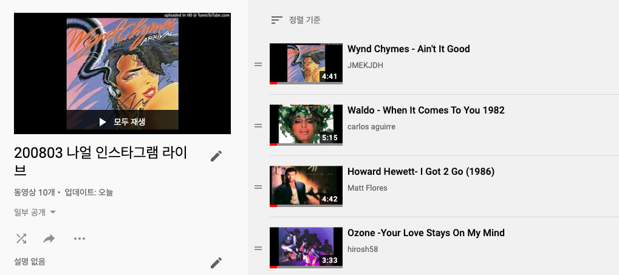This screenshot has height=275, width=619.
Task: Click the shuffle playlist icon
Action: (21, 239)
